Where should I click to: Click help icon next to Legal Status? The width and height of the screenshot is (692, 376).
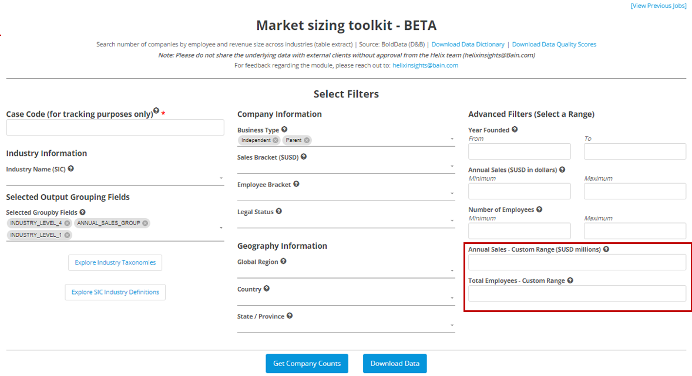278,211
